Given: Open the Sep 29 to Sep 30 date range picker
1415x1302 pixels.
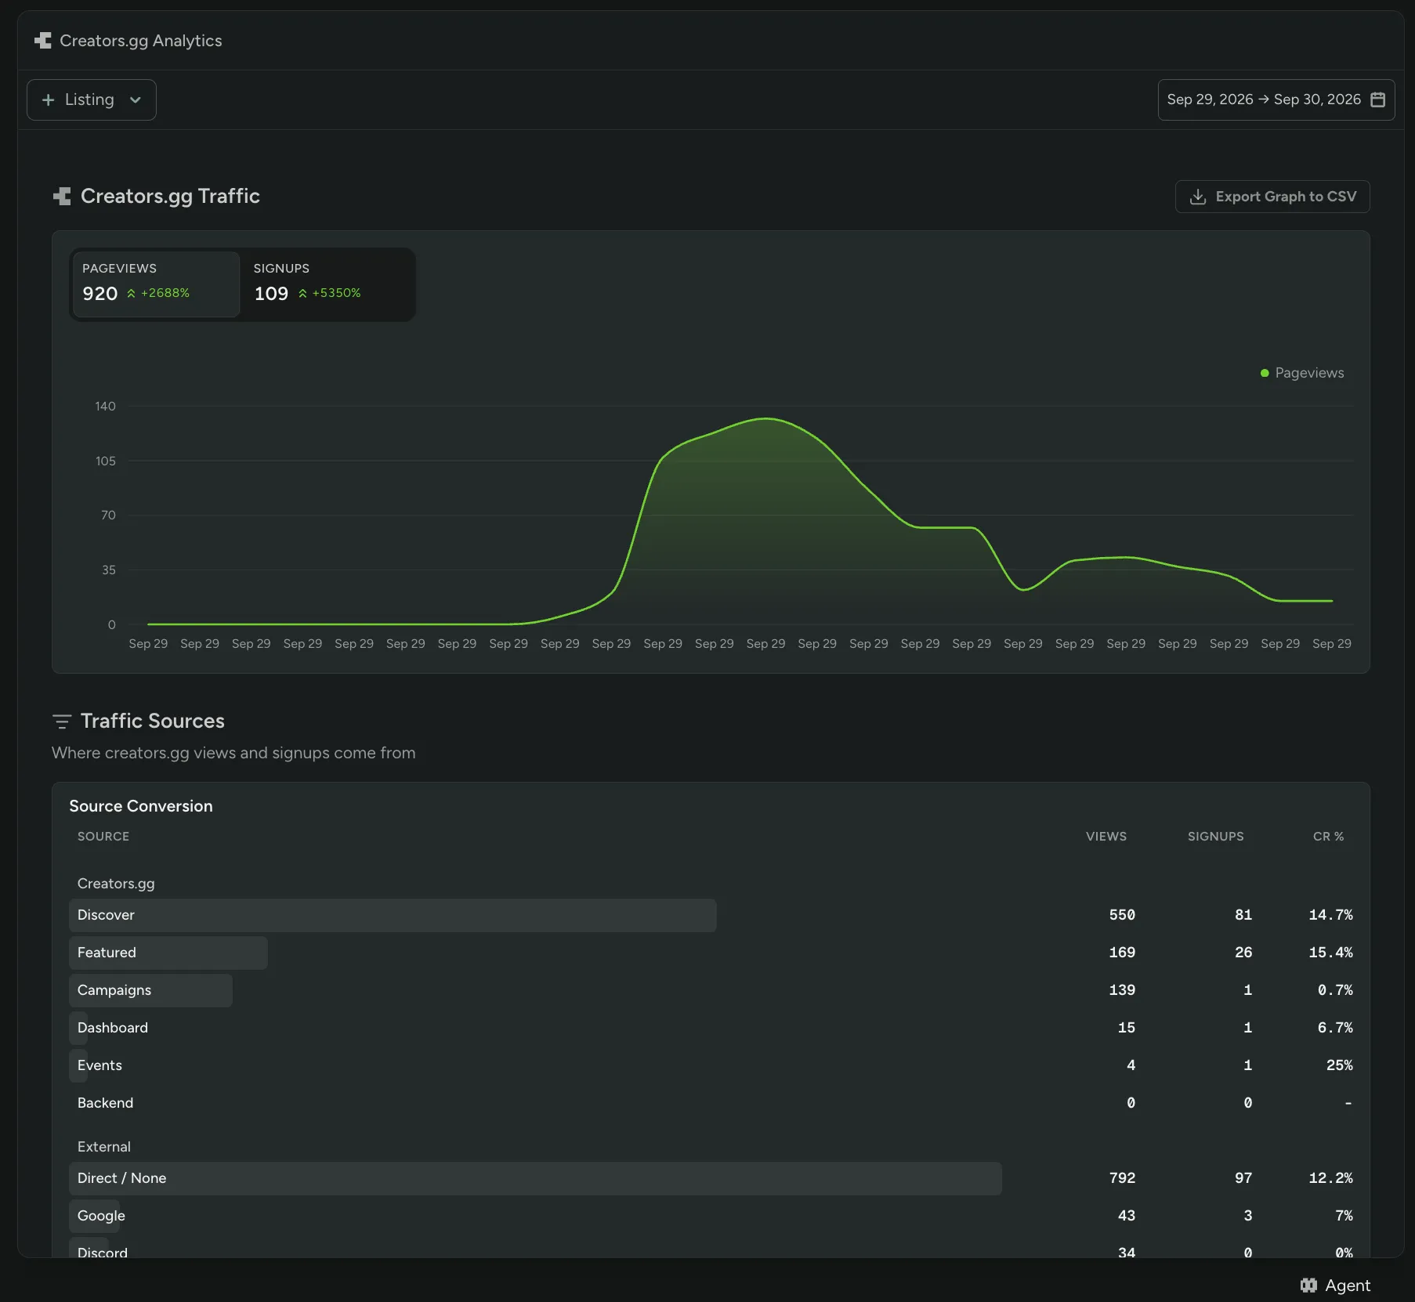Looking at the screenshot, I should (1276, 99).
